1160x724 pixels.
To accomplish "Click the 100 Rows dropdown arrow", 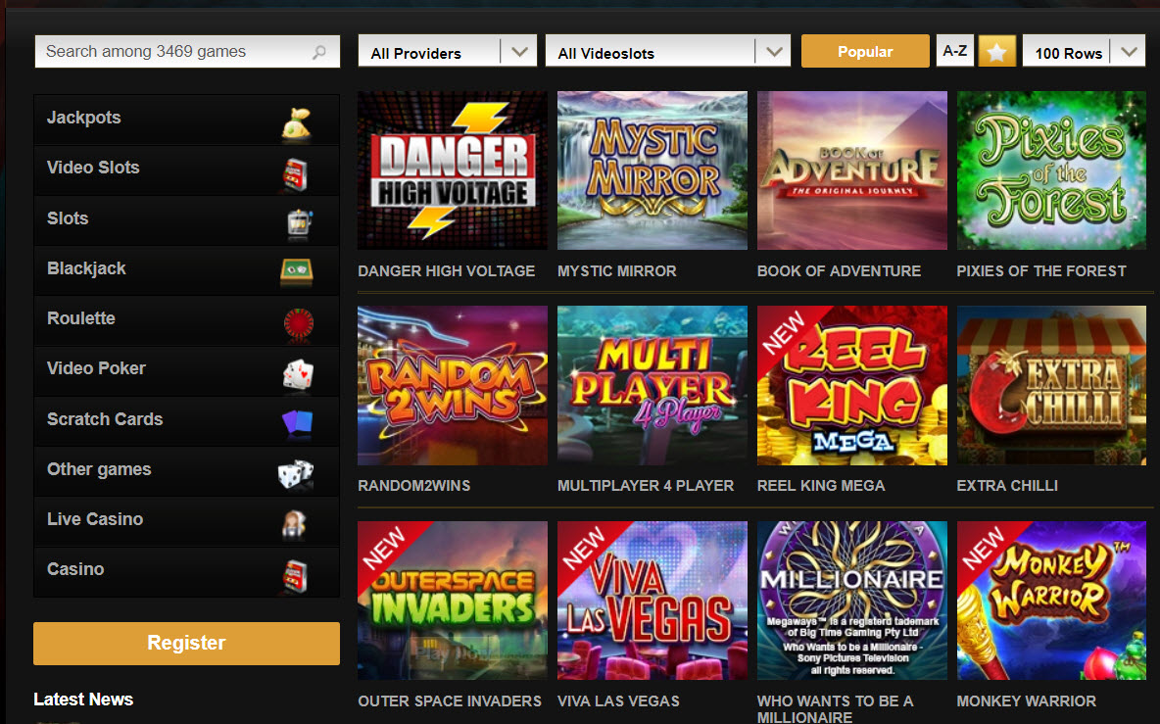I will [x=1129, y=52].
